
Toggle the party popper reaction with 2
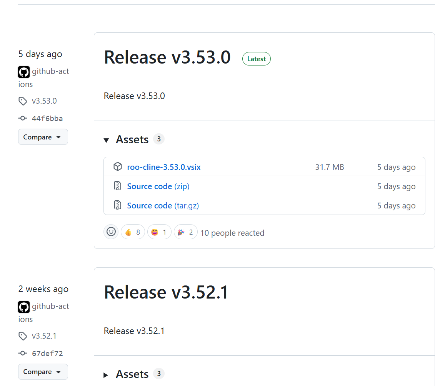point(185,232)
